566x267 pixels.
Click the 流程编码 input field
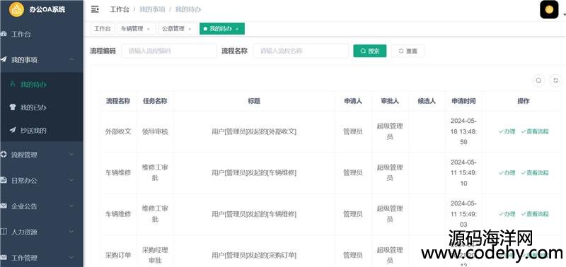(x=169, y=51)
